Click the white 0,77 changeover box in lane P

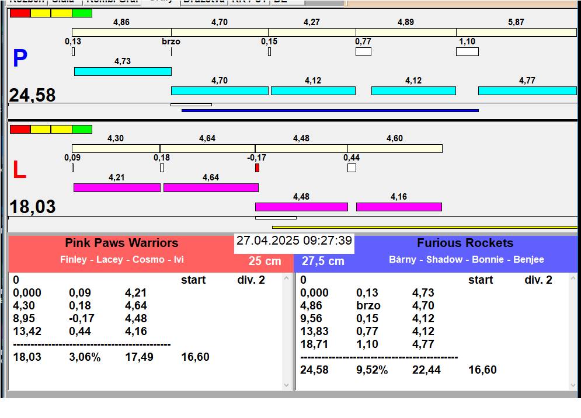point(363,52)
